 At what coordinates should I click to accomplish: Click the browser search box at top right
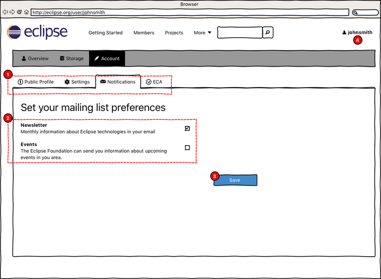point(365,12)
